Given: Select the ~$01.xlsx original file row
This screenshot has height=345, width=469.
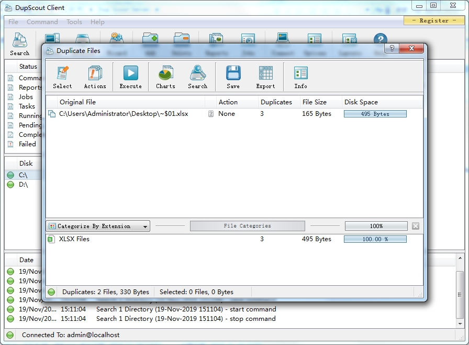Looking at the screenshot, I should (x=234, y=114).
